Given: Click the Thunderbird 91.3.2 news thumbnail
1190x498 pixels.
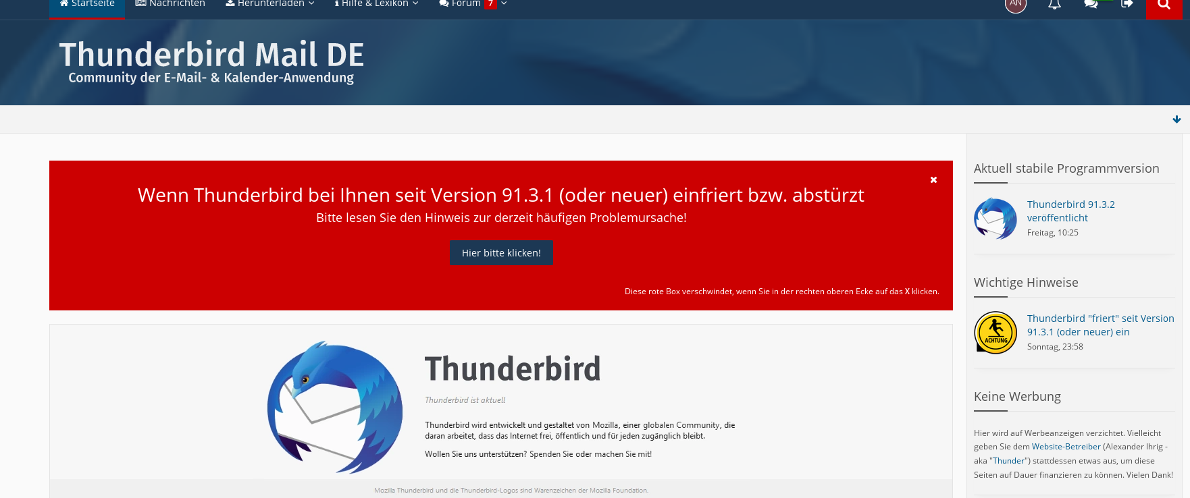Looking at the screenshot, I should (x=995, y=219).
